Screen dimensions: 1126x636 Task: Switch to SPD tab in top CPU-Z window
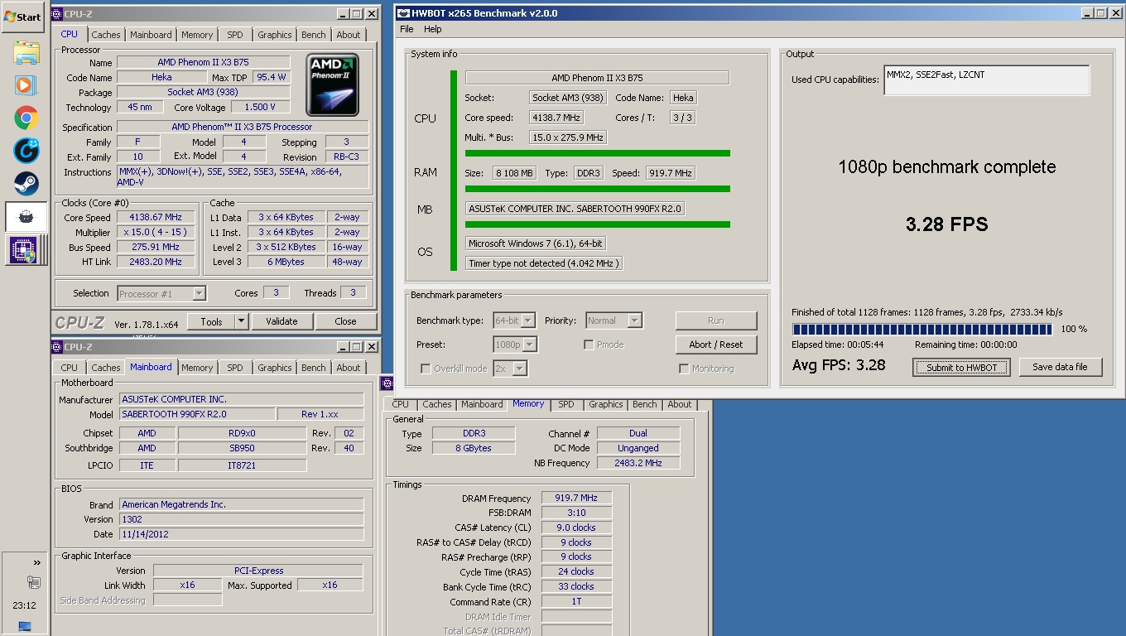[235, 35]
